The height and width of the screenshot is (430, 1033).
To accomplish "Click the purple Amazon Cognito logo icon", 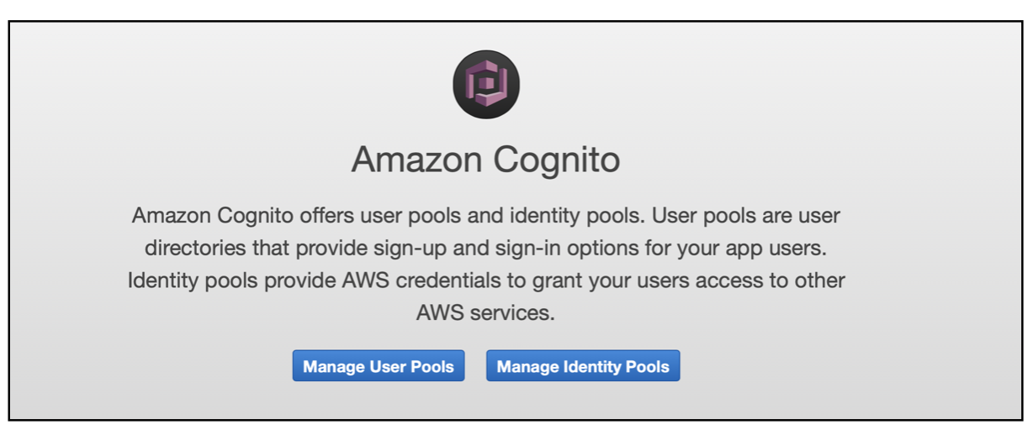I will [485, 84].
